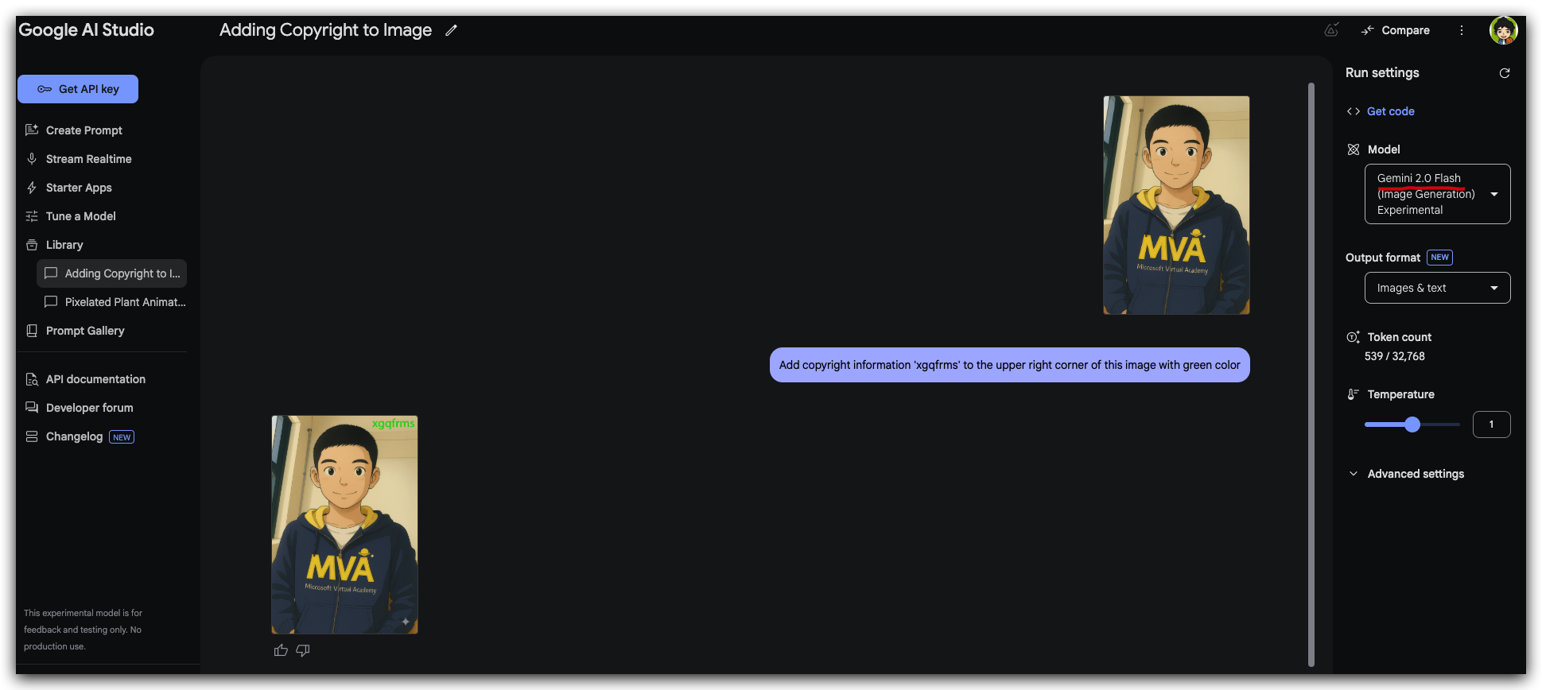This screenshot has height=690, width=1542.
Task: Click the token count value 539 / 32,768
Action: 1394,356
